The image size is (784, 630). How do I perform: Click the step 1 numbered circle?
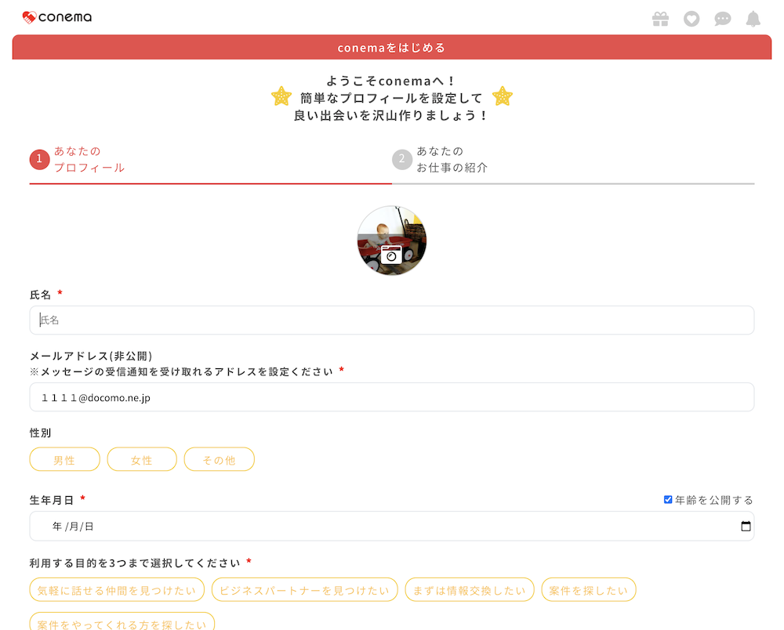pyautogui.click(x=39, y=158)
